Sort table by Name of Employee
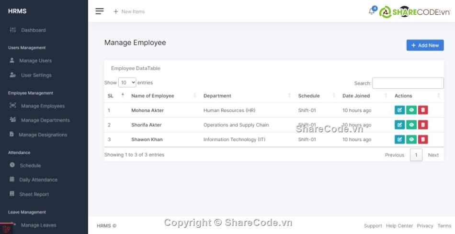Image resolution: width=455 pixels, height=234 pixels. coord(153,96)
